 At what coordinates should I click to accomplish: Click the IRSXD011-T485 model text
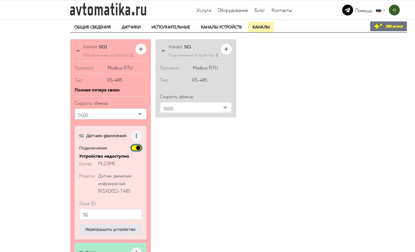click(x=114, y=191)
